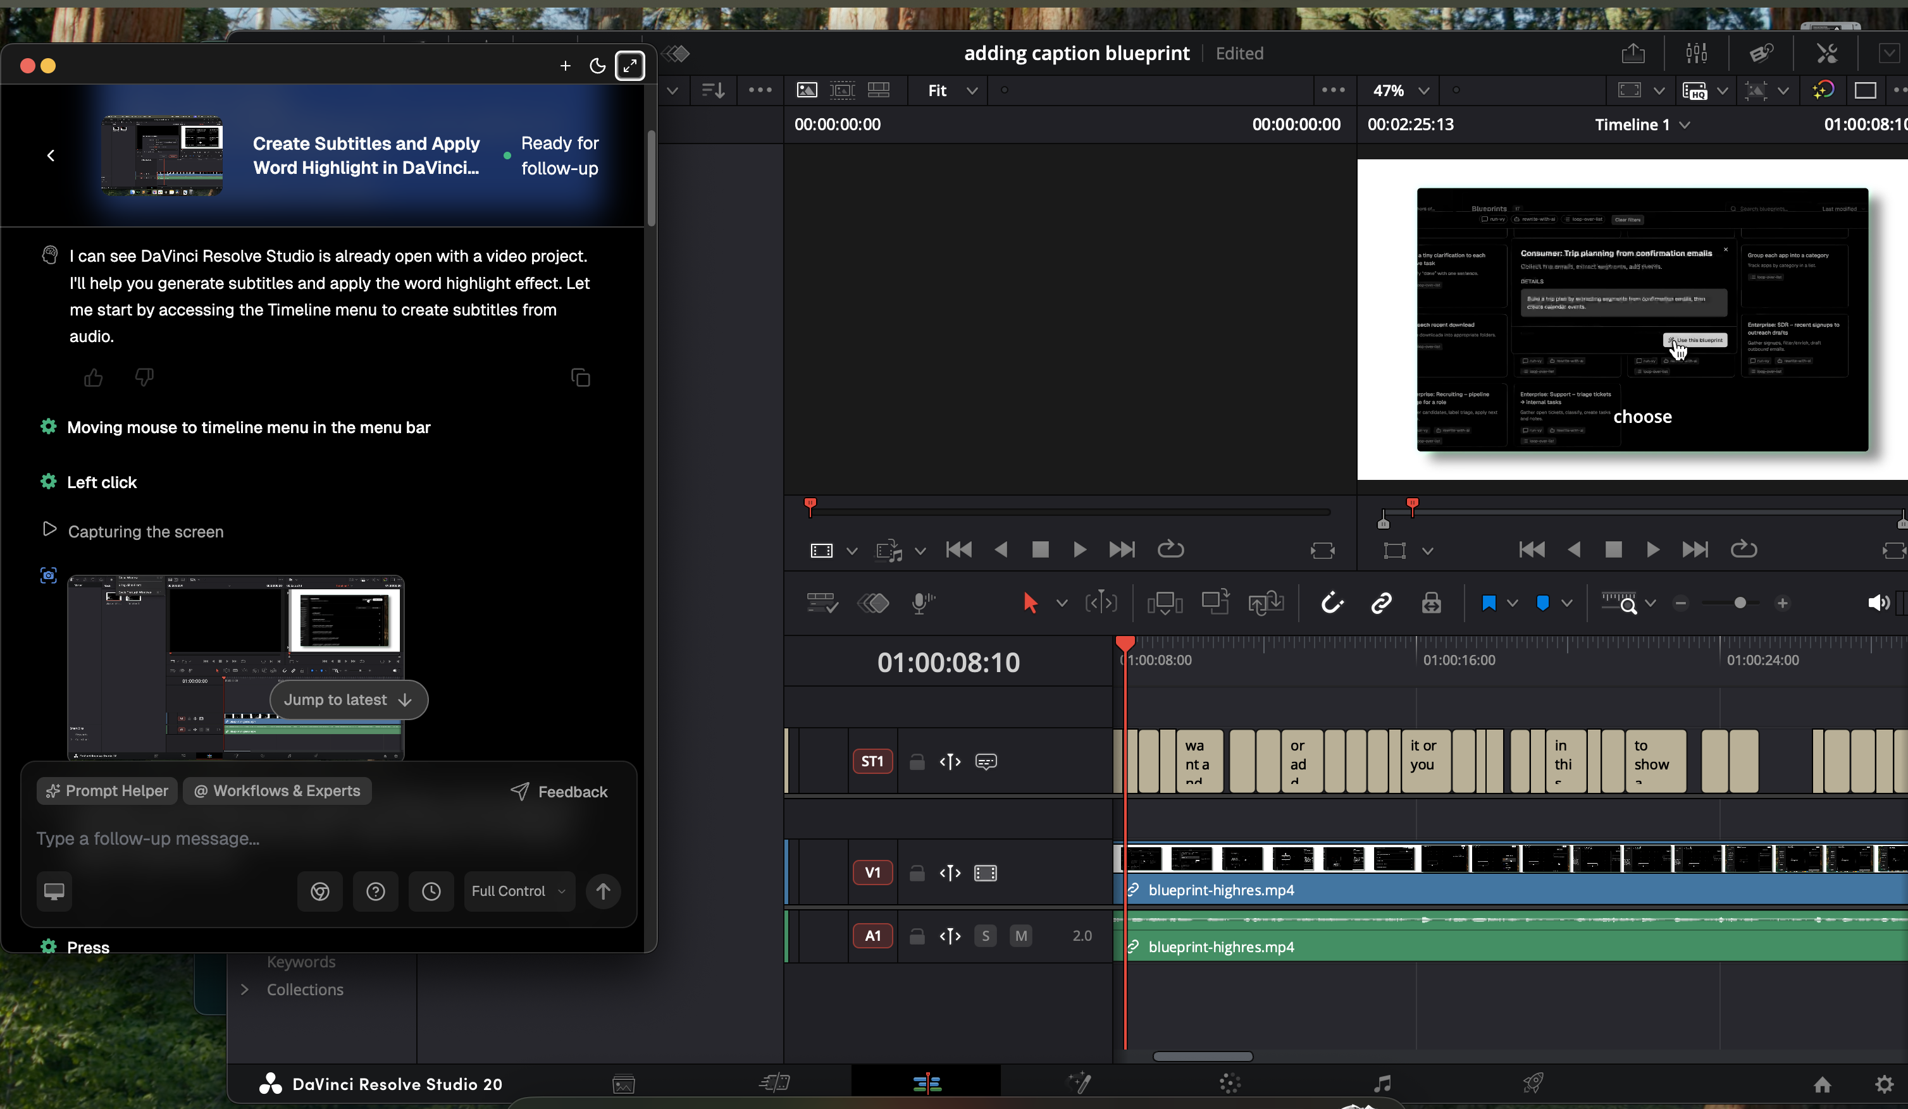Open the Full Control mode dropdown

519,891
